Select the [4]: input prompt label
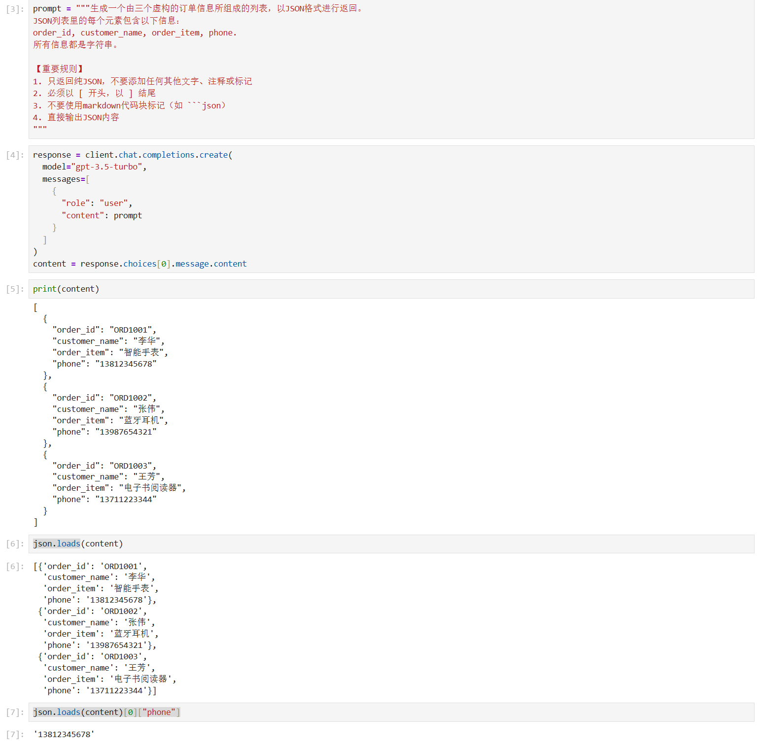 [15, 155]
